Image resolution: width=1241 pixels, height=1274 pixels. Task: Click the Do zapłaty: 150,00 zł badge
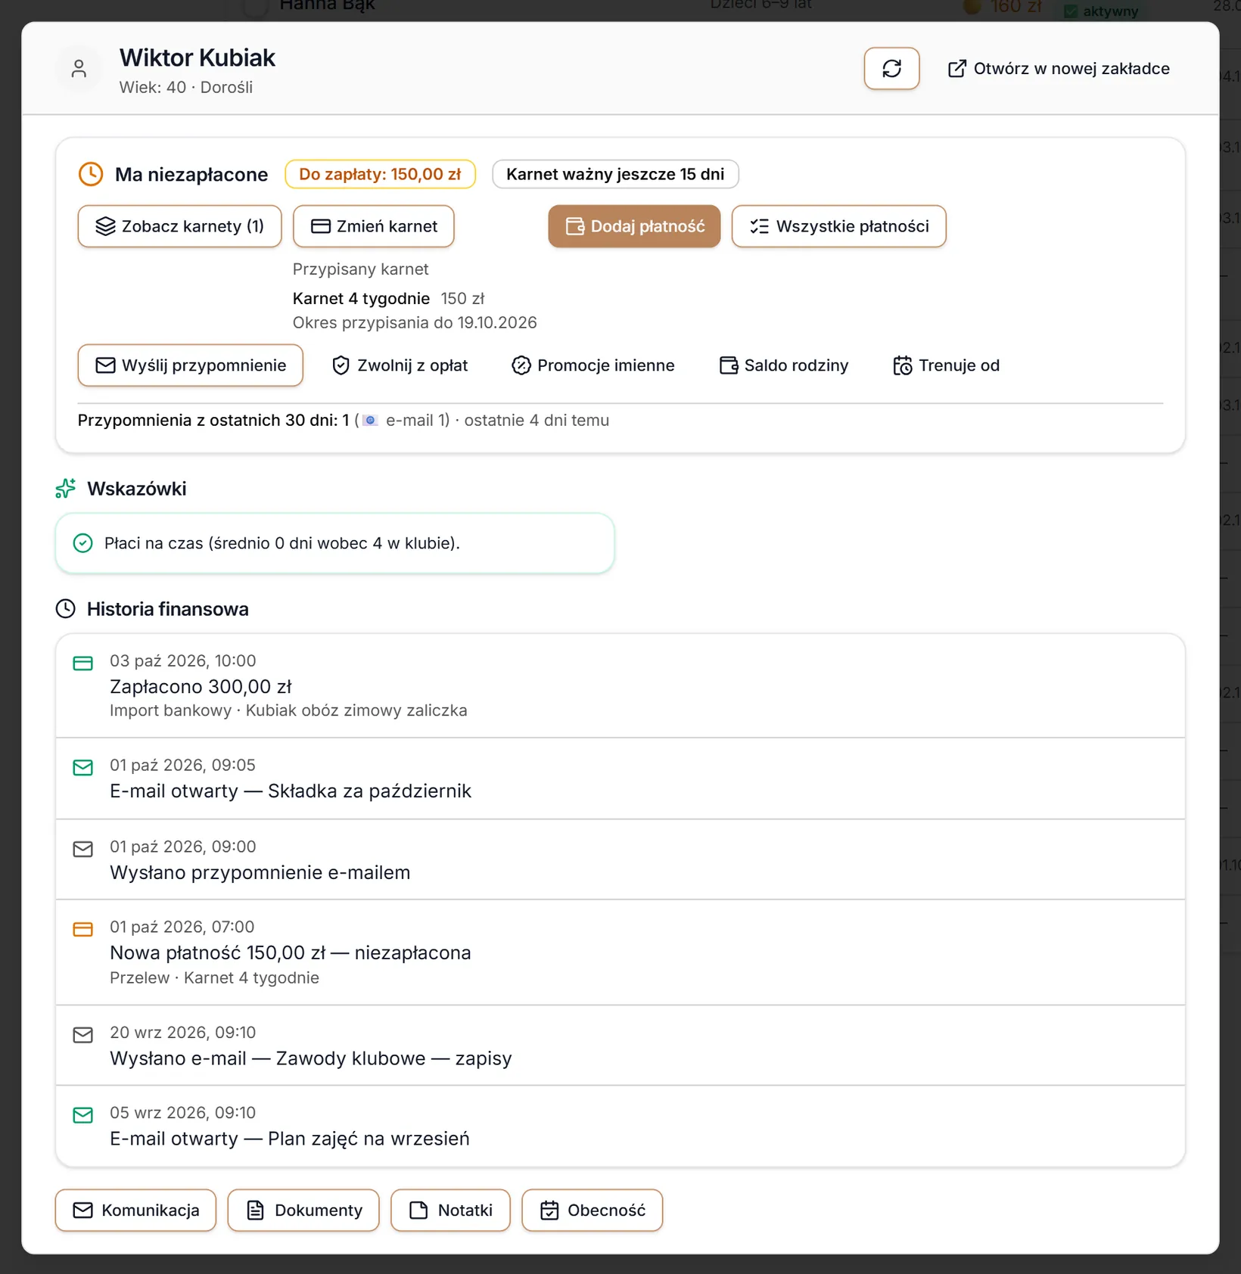[380, 174]
